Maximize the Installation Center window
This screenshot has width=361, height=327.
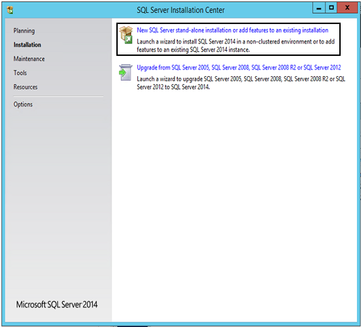(x=331, y=8)
